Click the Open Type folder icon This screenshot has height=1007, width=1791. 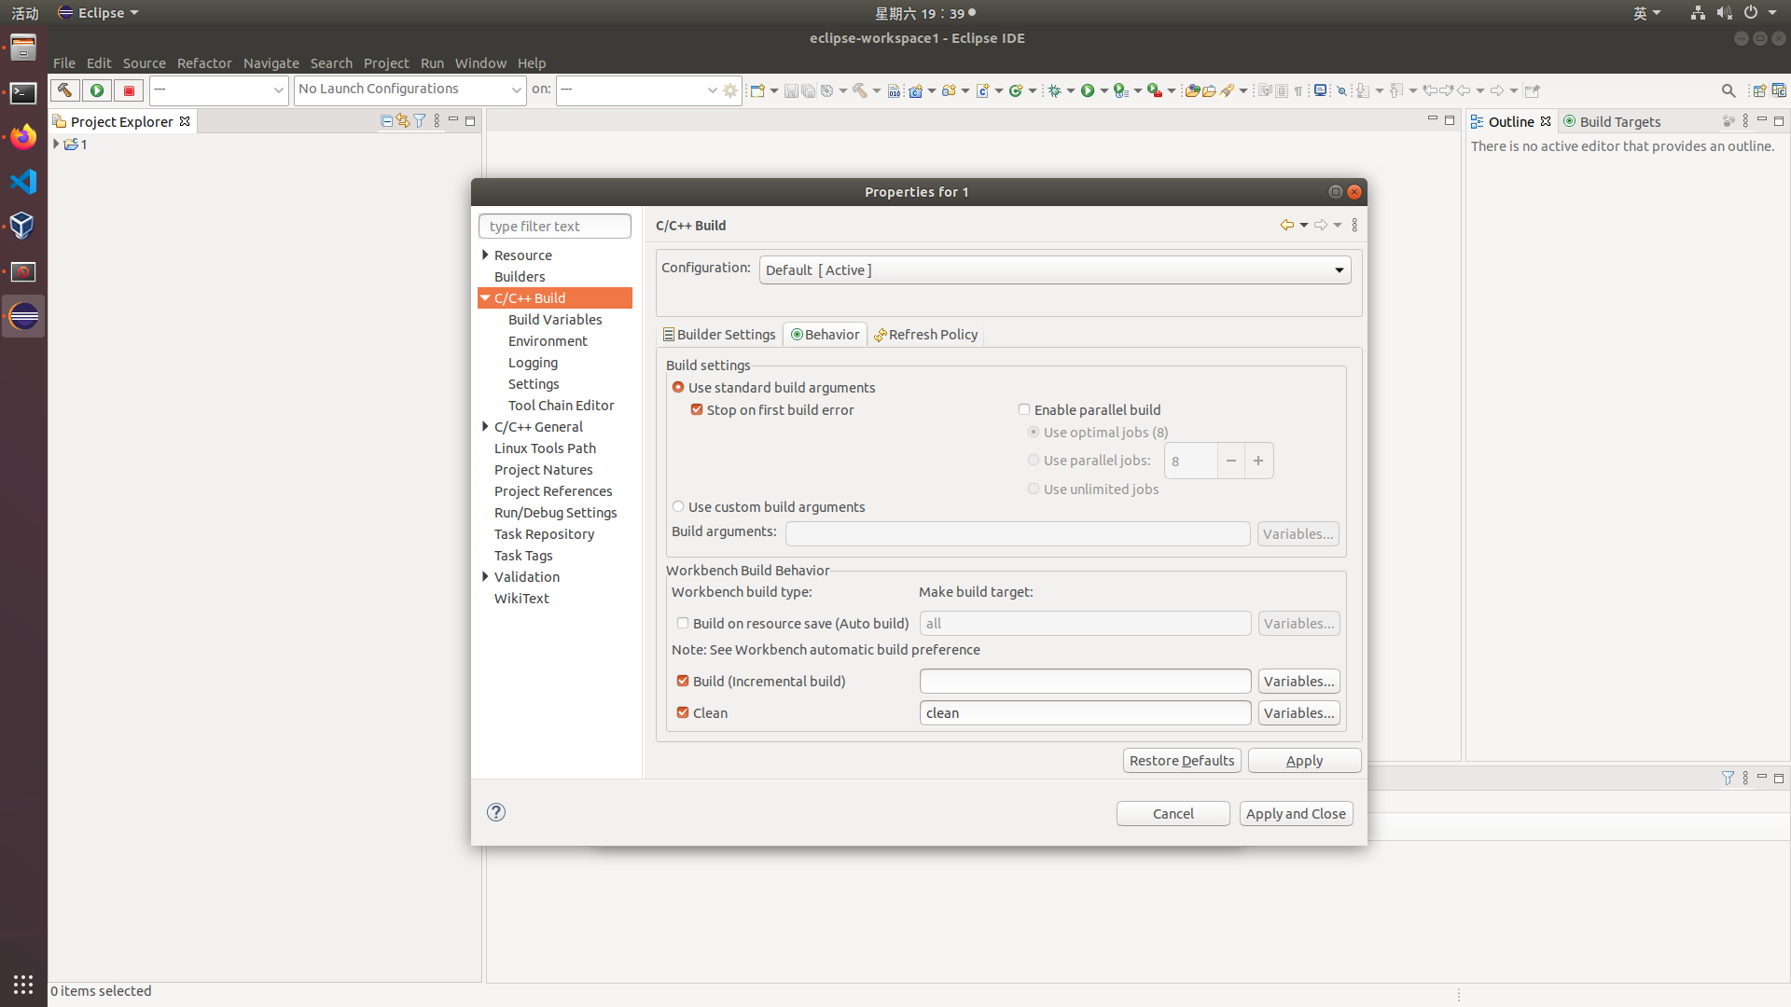pos(1191,90)
